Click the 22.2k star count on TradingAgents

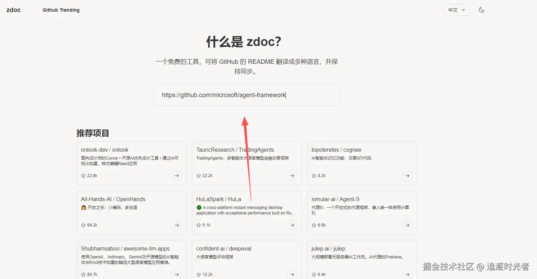coord(208,176)
